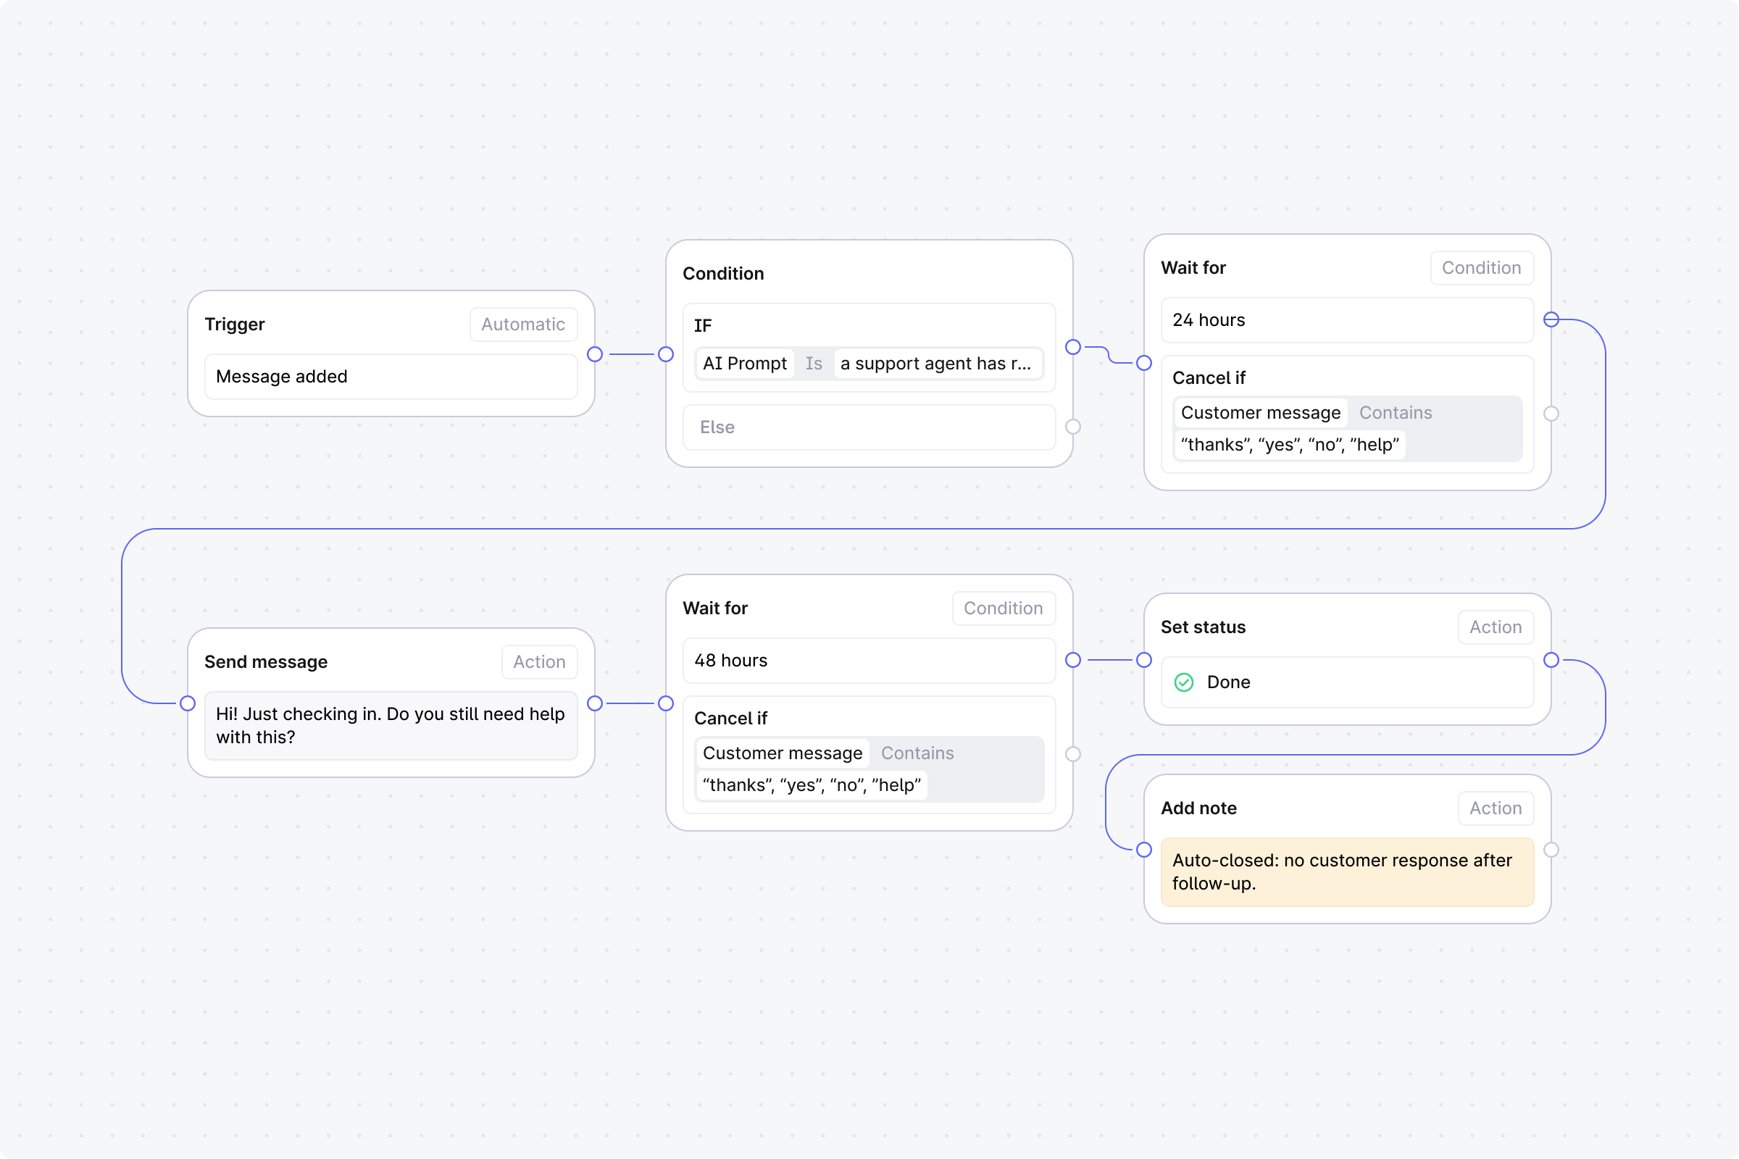
Task: Open the 48 hours wait duration field
Action: point(868,660)
